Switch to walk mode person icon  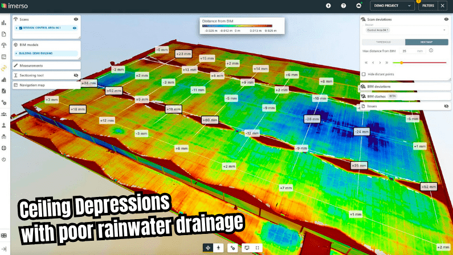(x=218, y=248)
